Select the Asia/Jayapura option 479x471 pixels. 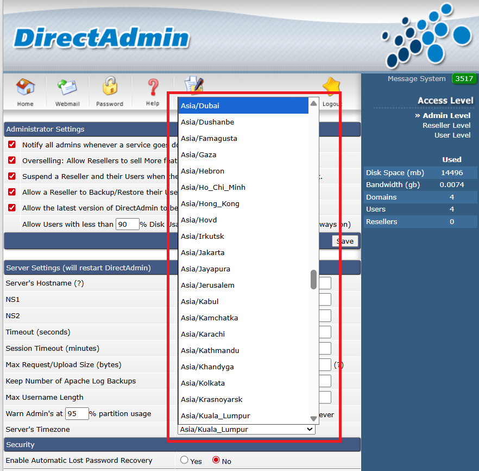click(243, 269)
